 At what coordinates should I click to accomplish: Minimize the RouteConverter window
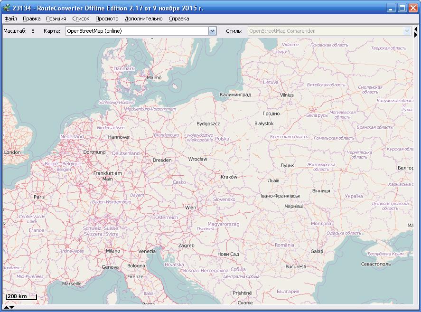click(x=391, y=8)
